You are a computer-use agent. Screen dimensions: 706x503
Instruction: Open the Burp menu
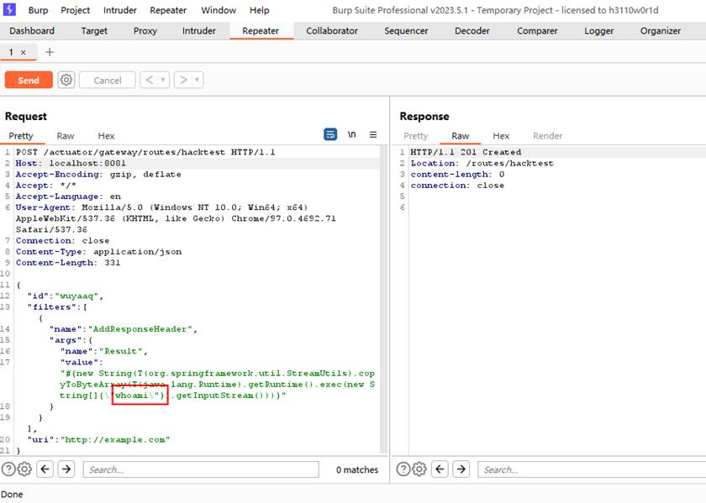click(x=38, y=10)
